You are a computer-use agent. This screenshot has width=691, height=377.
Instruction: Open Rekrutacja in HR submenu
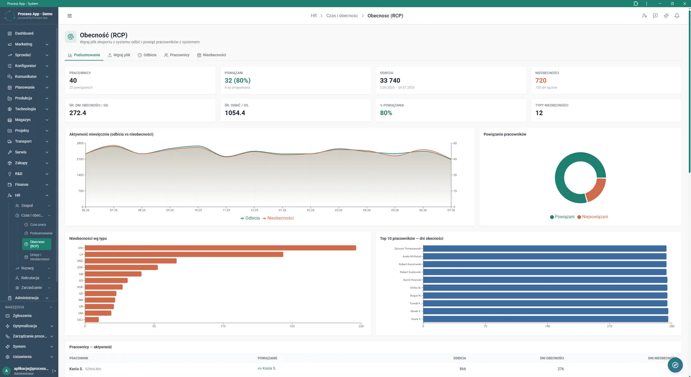[x=30, y=278]
